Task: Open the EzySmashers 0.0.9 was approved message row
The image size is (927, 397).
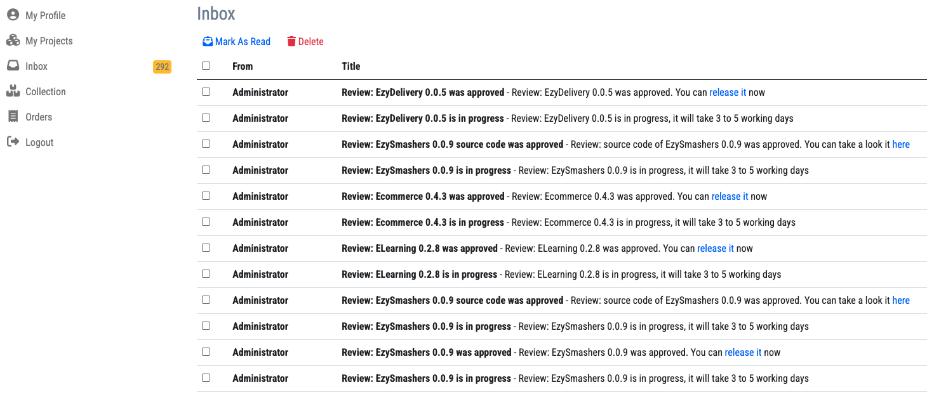Action: click(427, 352)
